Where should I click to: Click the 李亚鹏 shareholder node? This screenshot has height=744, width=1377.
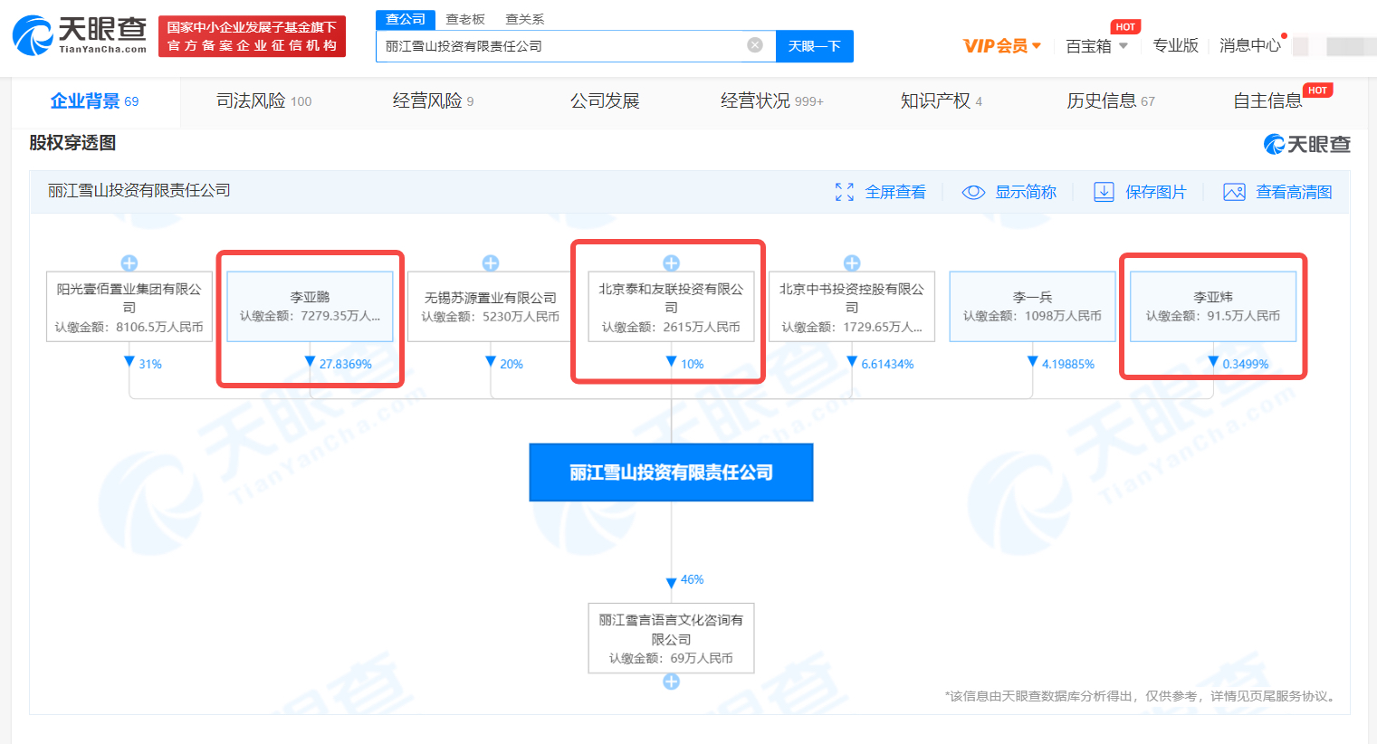coord(310,307)
